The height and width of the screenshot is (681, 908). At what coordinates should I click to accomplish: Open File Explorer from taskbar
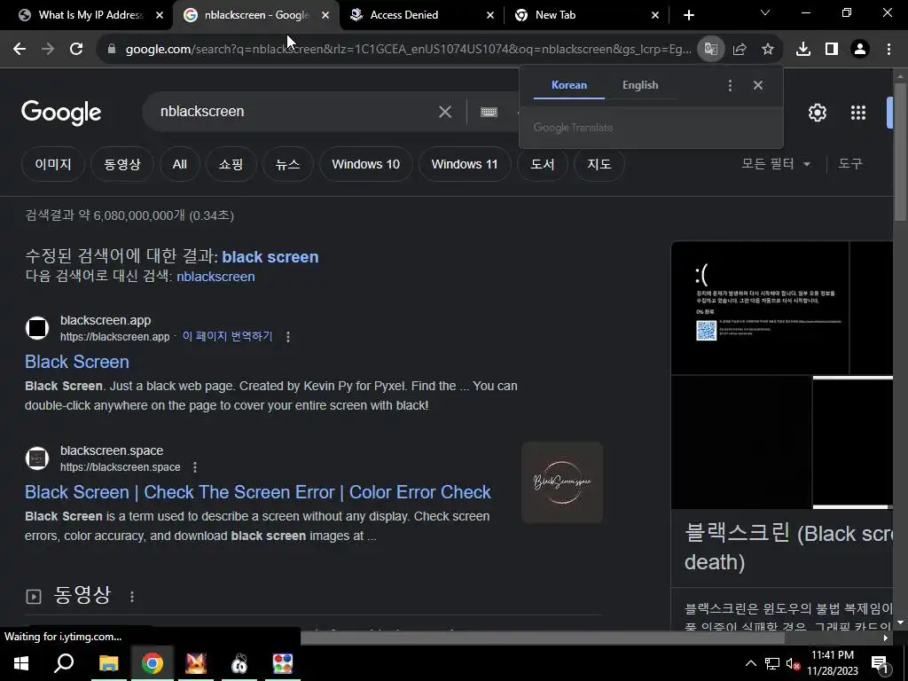coord(108,663)
